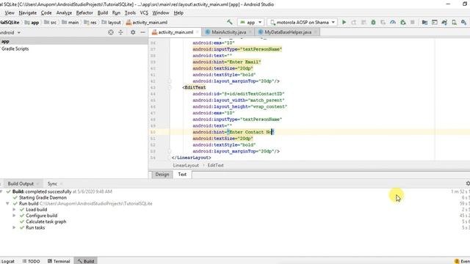Open the Logcat tool window button
This screenshot has height=264, width=470.
tap(7, 261)
